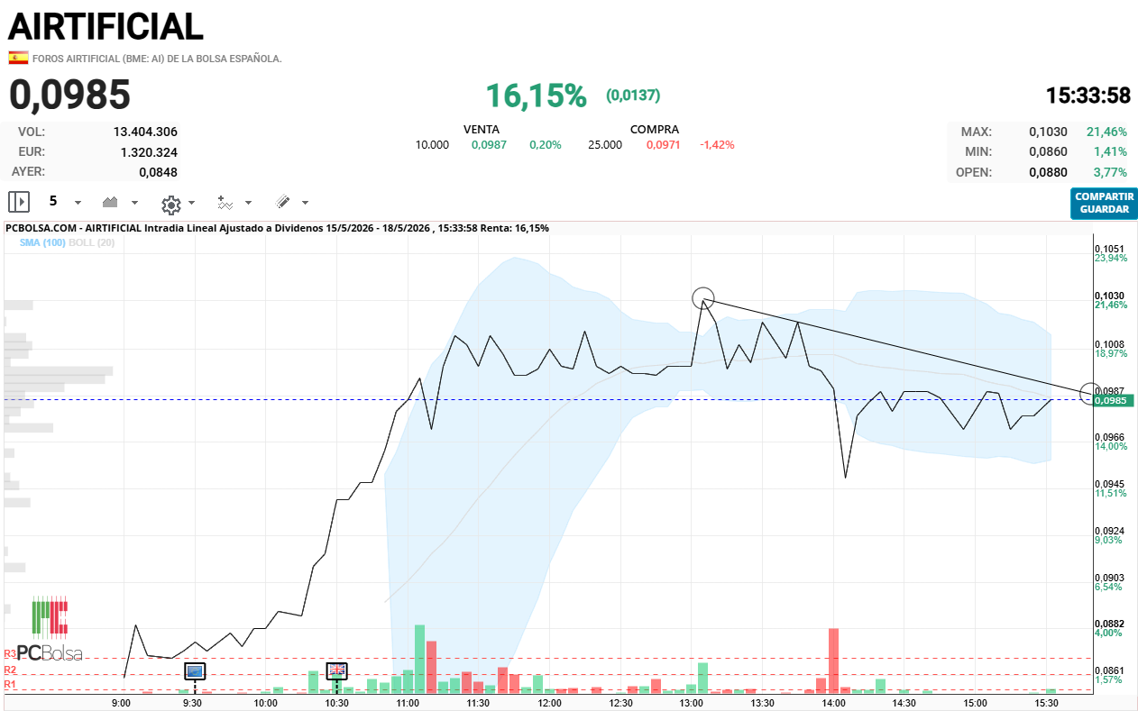Click the tall red volume bar at 14:00
Viewport: 1138px width, 711px height.
pyautogui.click(x=833, y=661)
